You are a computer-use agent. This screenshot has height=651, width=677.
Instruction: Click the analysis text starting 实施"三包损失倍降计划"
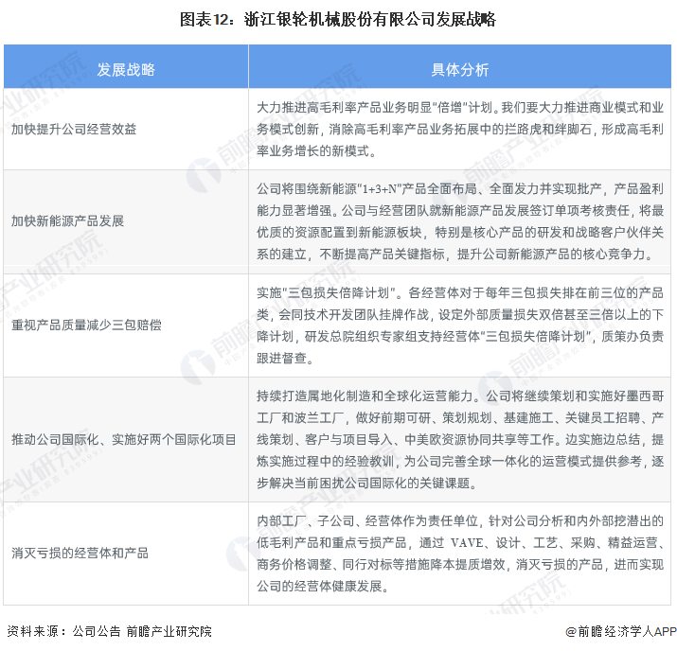pos(460,325)
